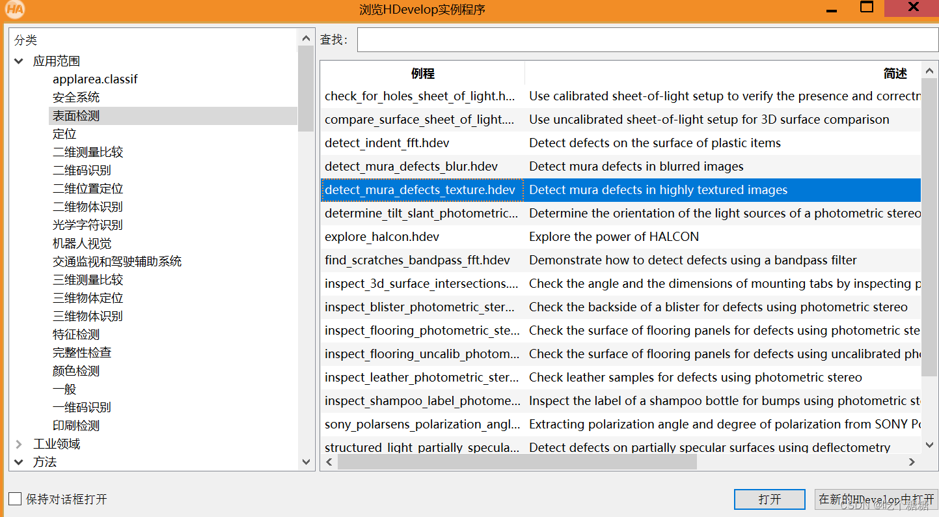Expand the 工业领域 tree node

[x=19, y=444]
